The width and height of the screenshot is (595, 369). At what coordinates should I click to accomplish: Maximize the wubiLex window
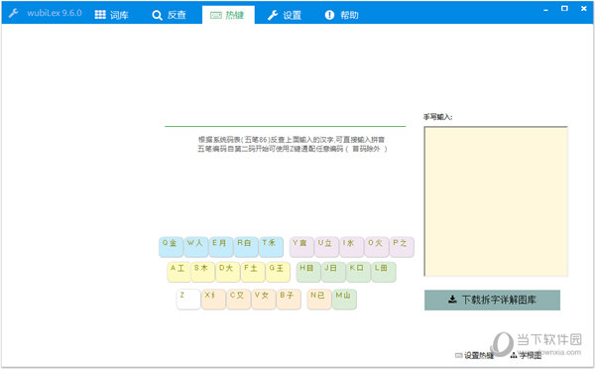[x=564, y=9]
